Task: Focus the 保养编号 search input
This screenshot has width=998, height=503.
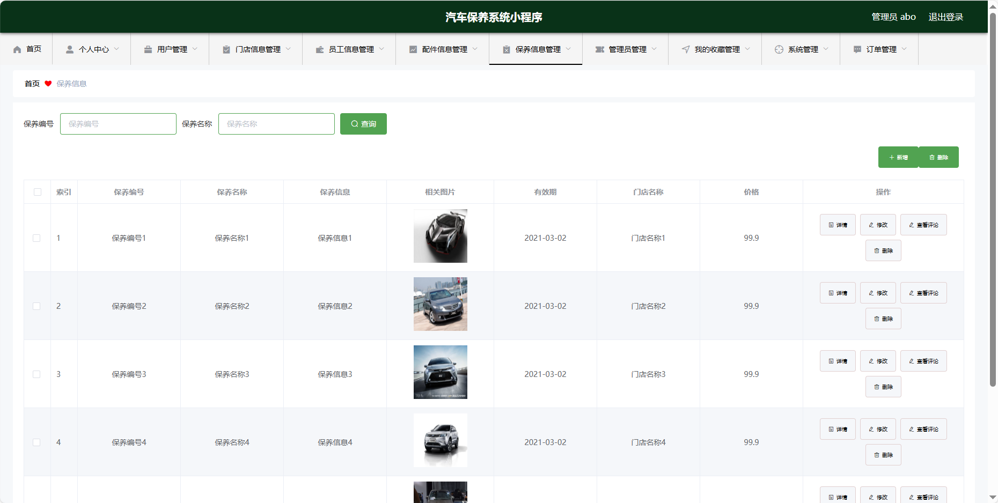Action: (x=118, y=124)
